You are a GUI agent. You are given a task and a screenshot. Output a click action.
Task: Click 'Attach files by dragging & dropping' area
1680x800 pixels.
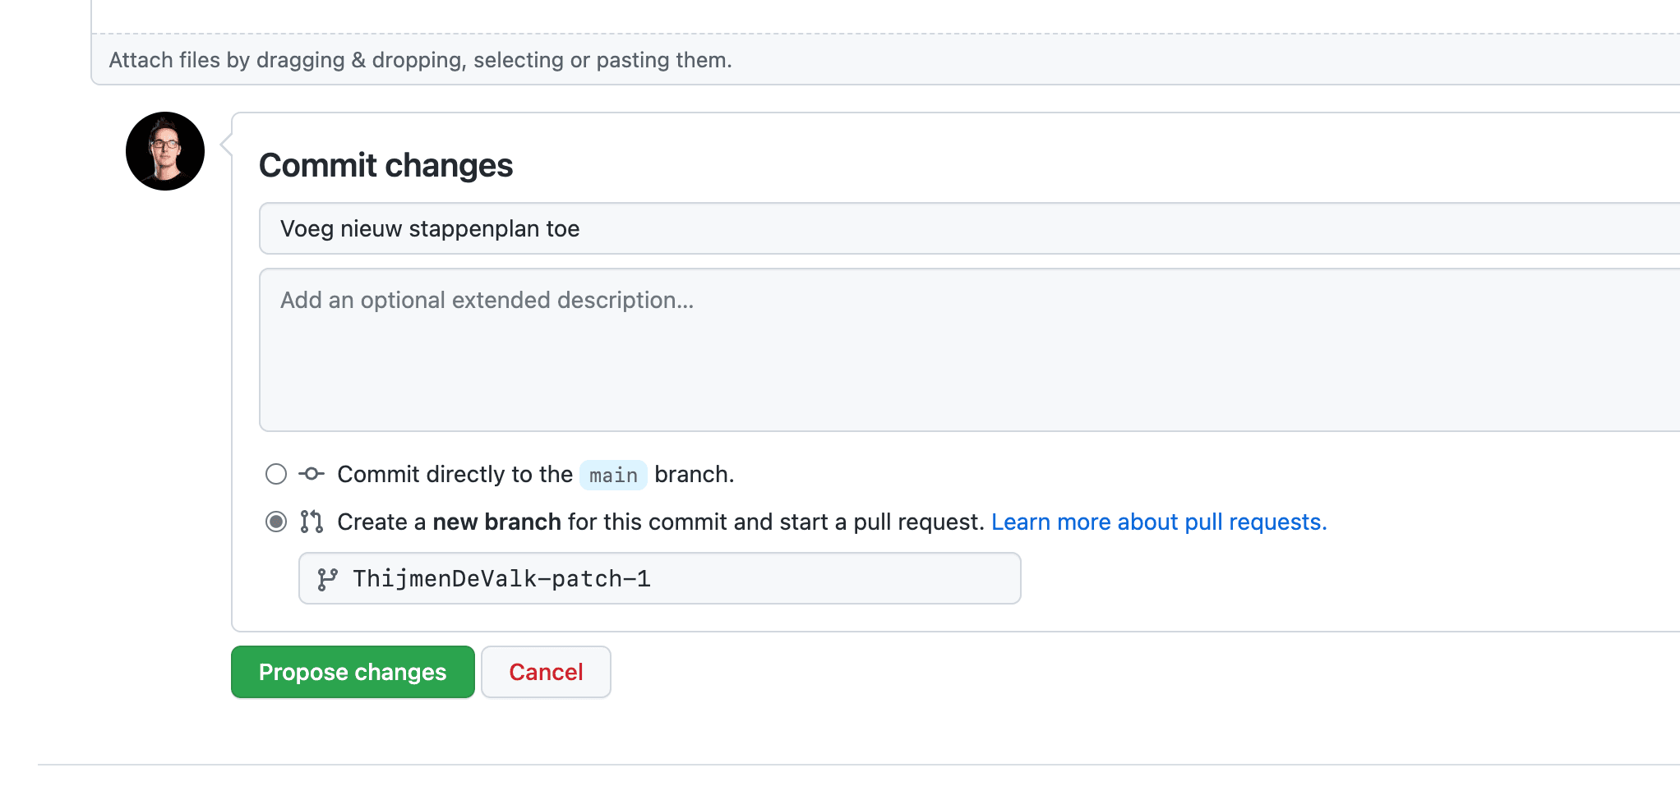(886, 59)
